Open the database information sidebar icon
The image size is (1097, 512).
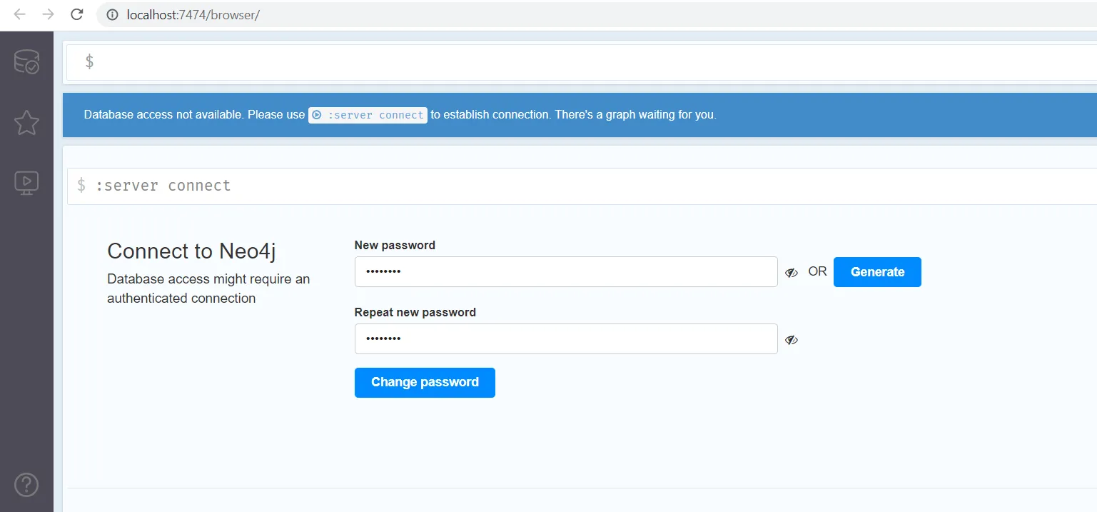point(27,62)
